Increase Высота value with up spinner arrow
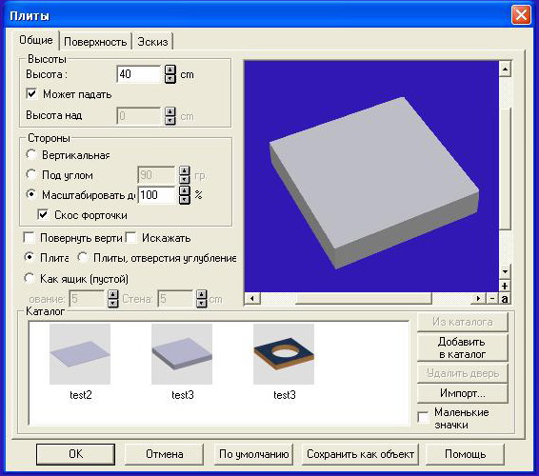 [170, 69]
